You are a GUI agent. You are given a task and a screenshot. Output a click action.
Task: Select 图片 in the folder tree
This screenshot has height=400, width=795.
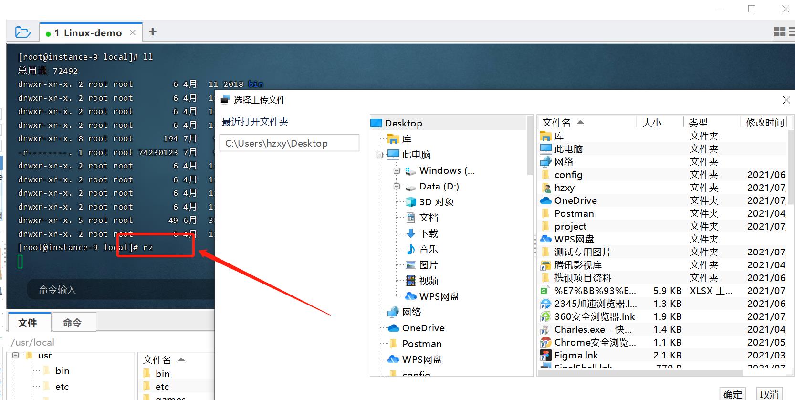pos(428,265)
